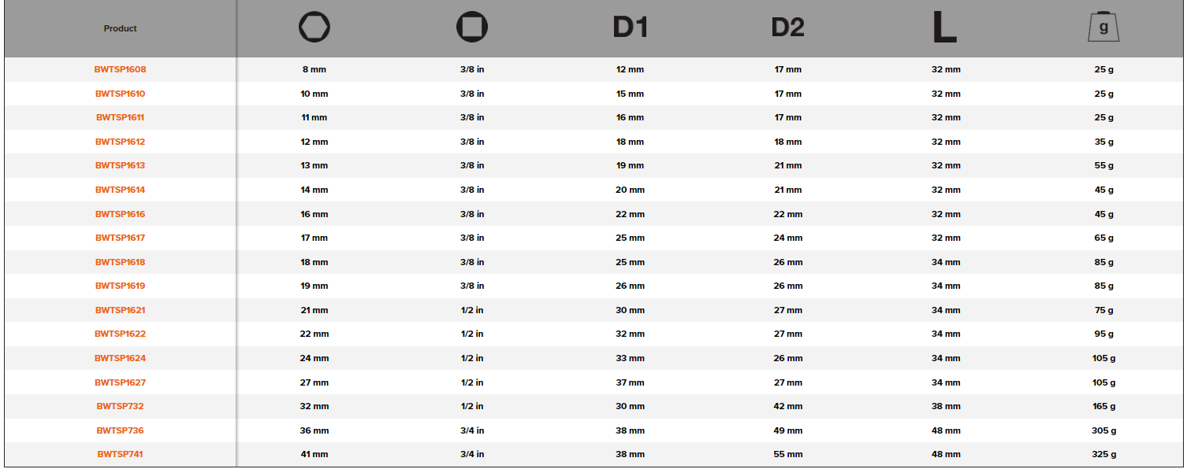Go to product BWTSP1613
1187x469 pixels.
(121, 165)
